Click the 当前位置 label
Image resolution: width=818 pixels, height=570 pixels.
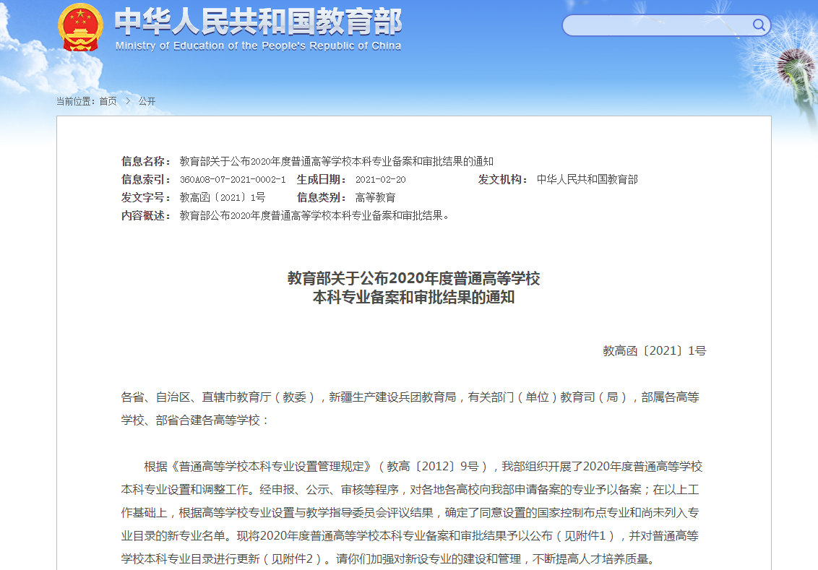pos(76,101)
